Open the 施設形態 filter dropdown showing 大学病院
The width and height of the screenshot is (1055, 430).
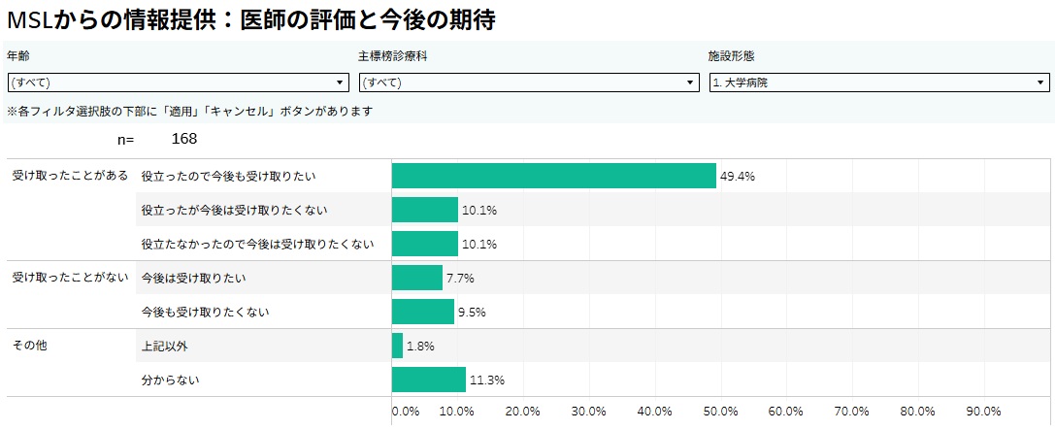click(879, 83)
